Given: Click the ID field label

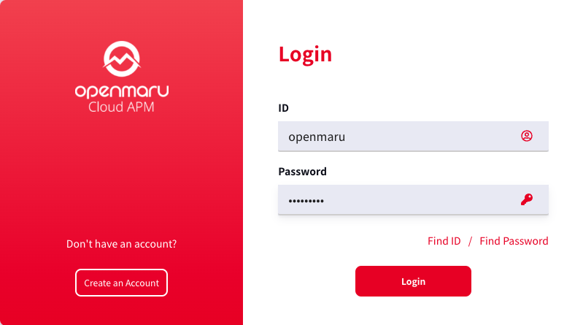Looking at the screenshot, I should tap(283, 108).
